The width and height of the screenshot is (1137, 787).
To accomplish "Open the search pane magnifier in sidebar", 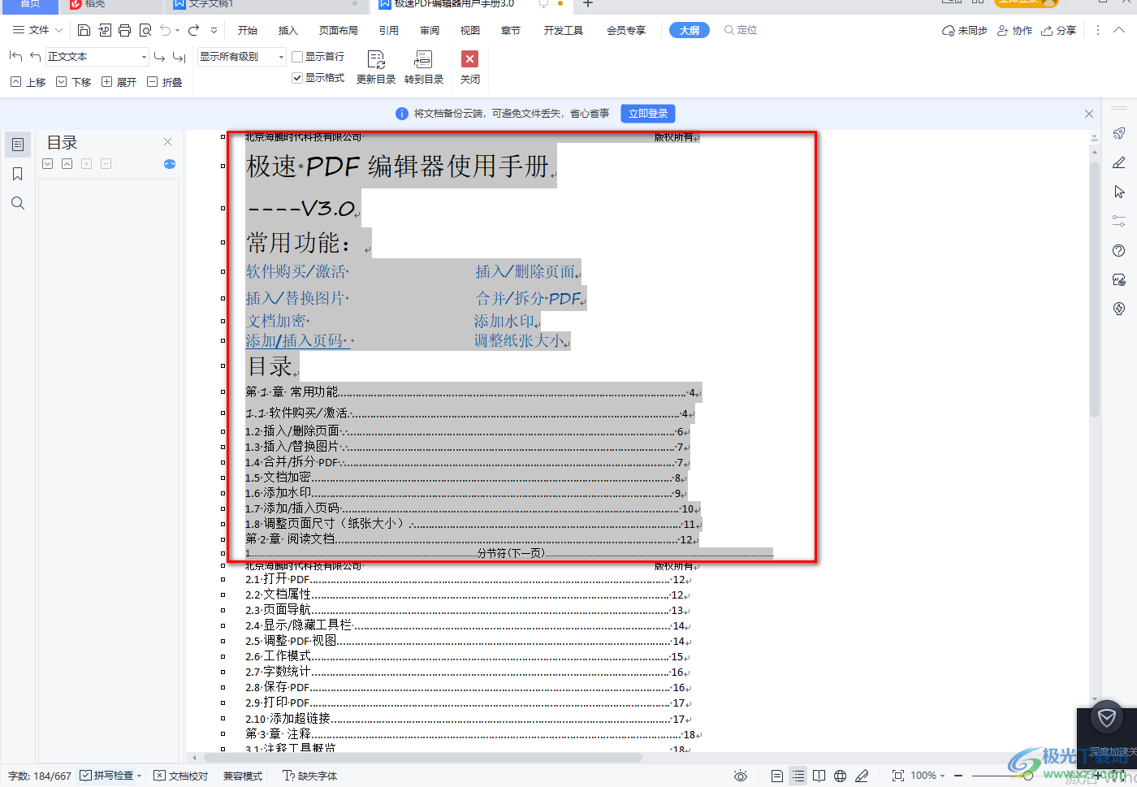I will 18,203.
